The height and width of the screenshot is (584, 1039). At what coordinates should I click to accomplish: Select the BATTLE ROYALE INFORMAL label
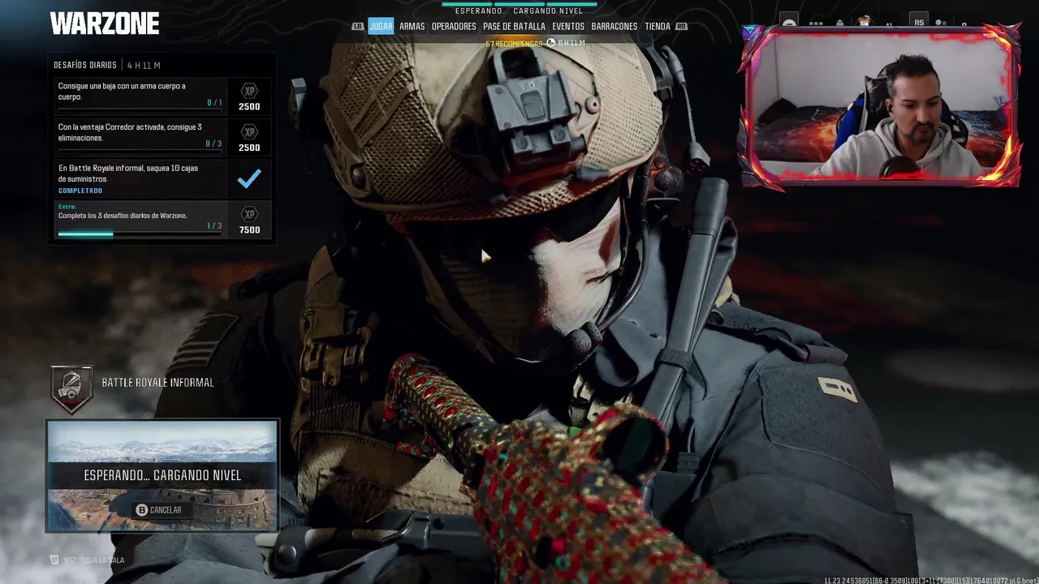157,383
